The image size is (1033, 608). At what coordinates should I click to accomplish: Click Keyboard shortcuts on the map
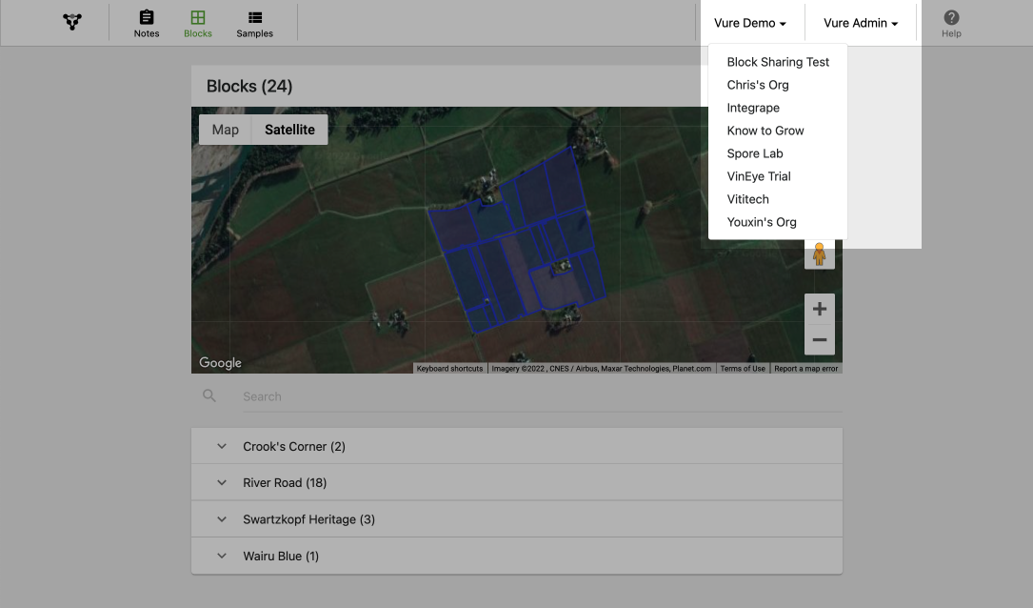point(449,369)
